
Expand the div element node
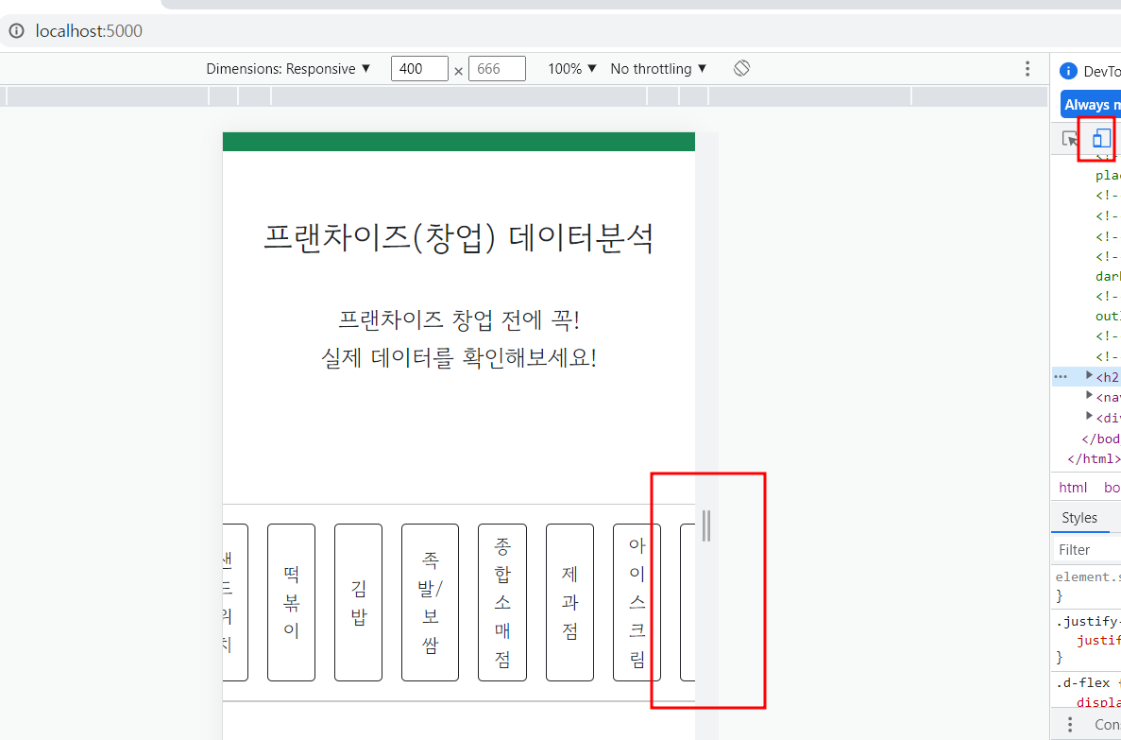1090,416
